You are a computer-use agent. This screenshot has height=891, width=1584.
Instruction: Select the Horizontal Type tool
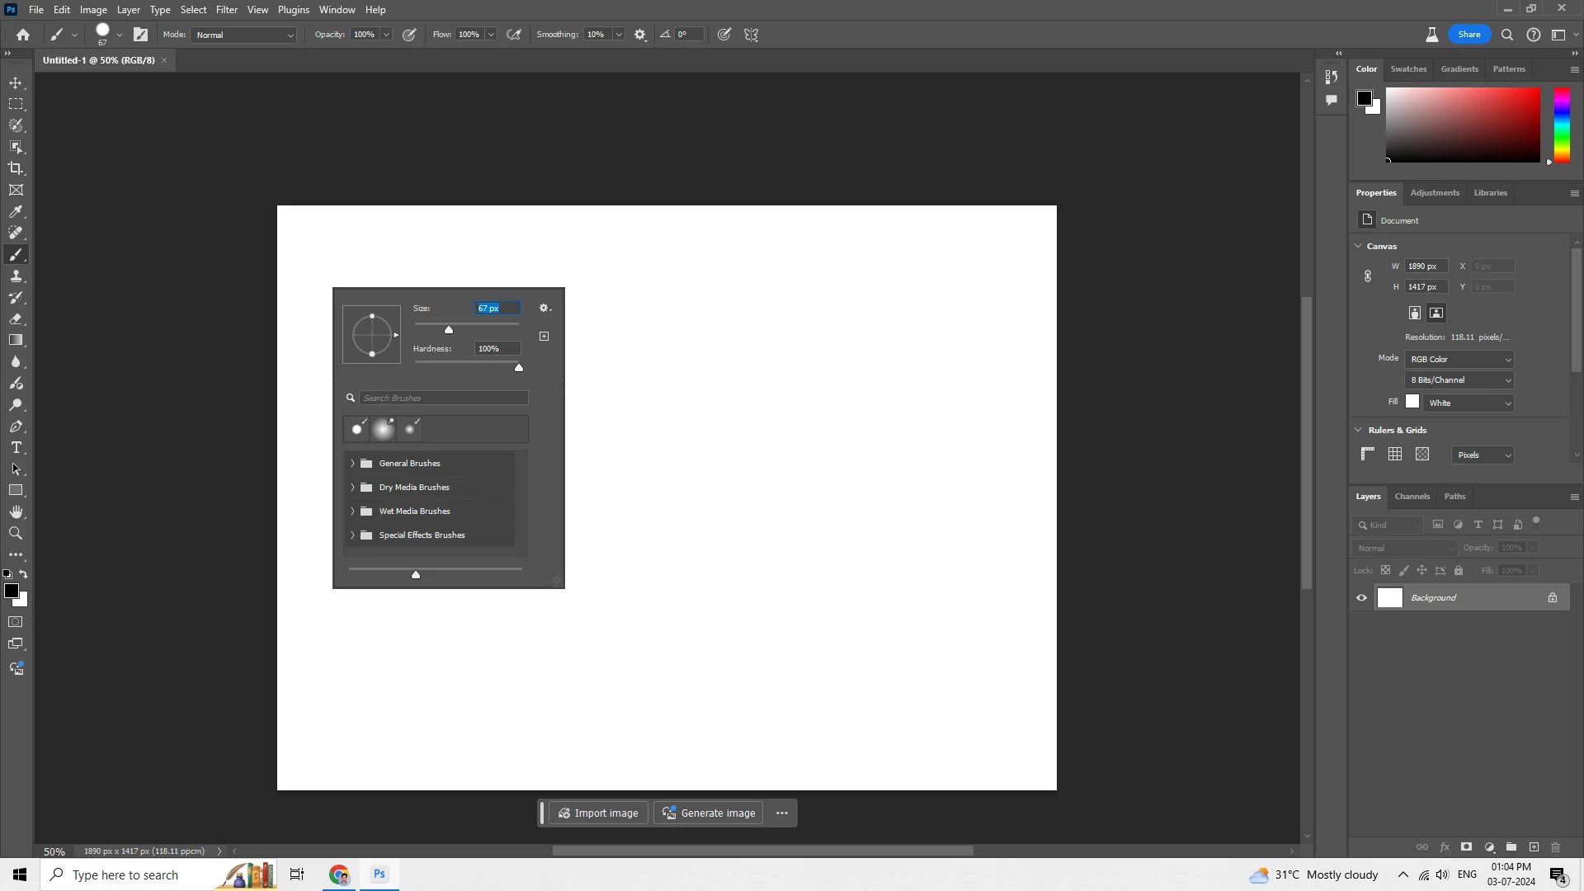(x=16, y=447)
